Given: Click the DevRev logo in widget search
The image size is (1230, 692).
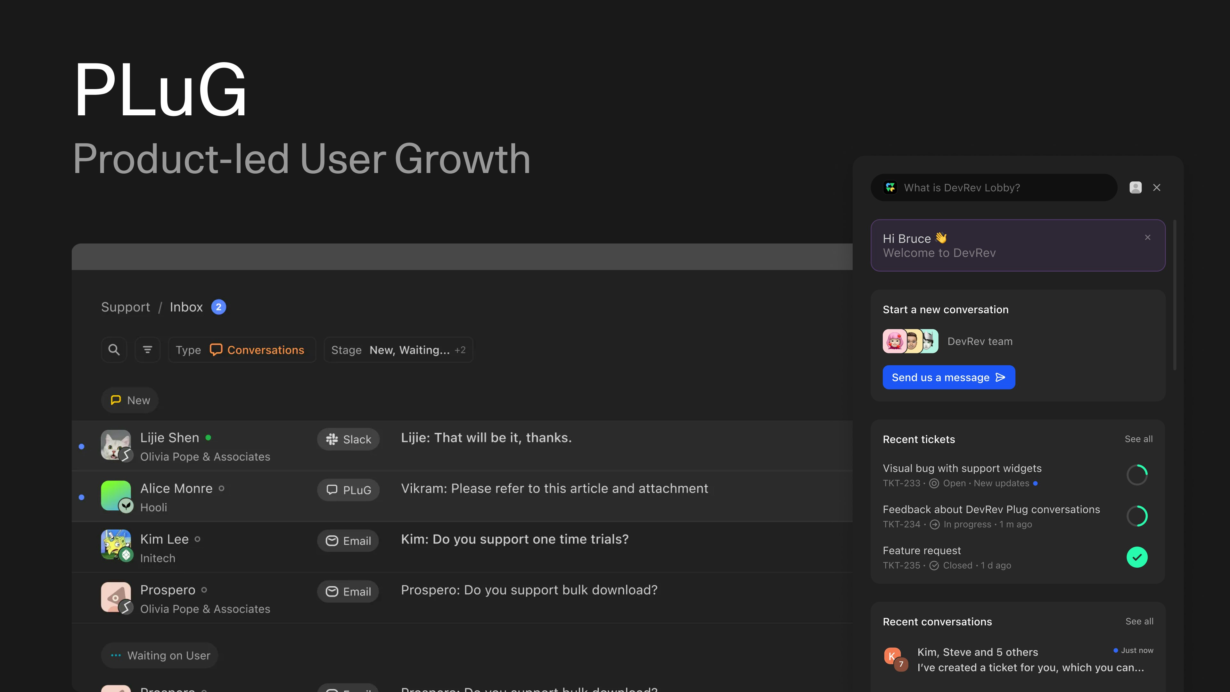Looking at the screenshot, I should click(890, 188).
